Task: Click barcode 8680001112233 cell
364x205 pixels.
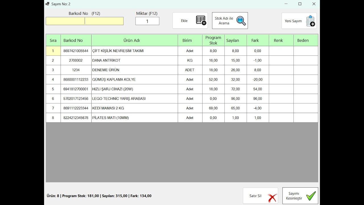Action: [76, 79]
